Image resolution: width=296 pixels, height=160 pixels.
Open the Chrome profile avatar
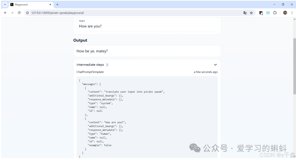(x=285, y=13)
